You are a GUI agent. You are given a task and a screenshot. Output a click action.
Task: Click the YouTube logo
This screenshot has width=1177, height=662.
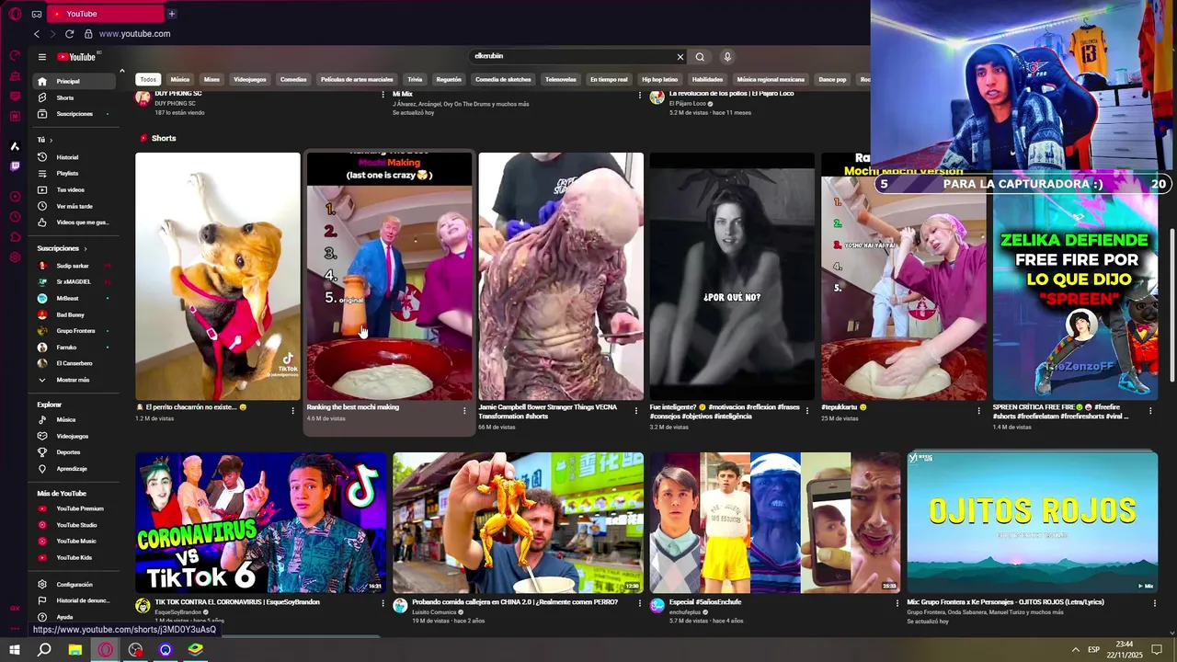(x=77, y=57)
